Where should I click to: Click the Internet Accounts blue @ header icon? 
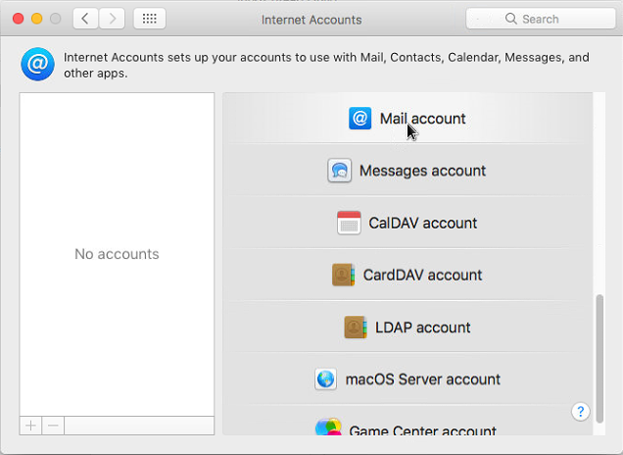click(x=38, y=65)
